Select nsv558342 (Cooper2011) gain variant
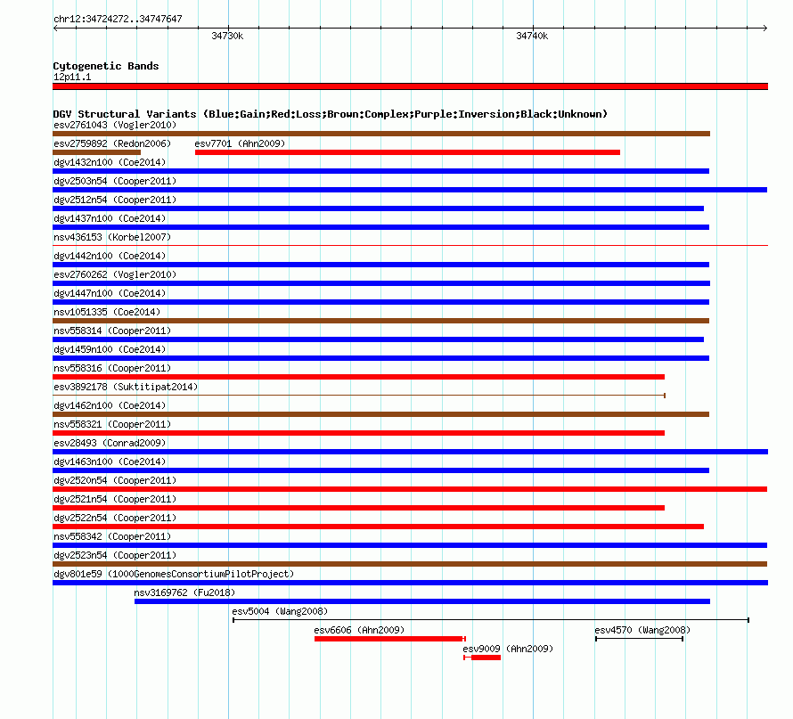793x719 pixels. (410, 545)
